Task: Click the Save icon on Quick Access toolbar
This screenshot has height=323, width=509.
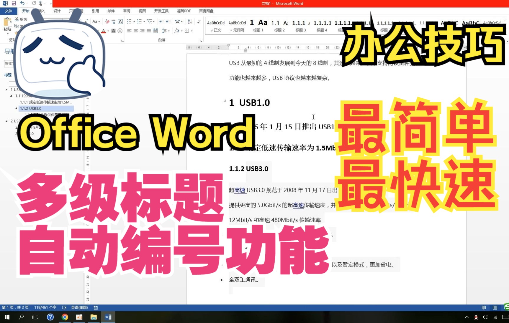Action: pos(14,3)
